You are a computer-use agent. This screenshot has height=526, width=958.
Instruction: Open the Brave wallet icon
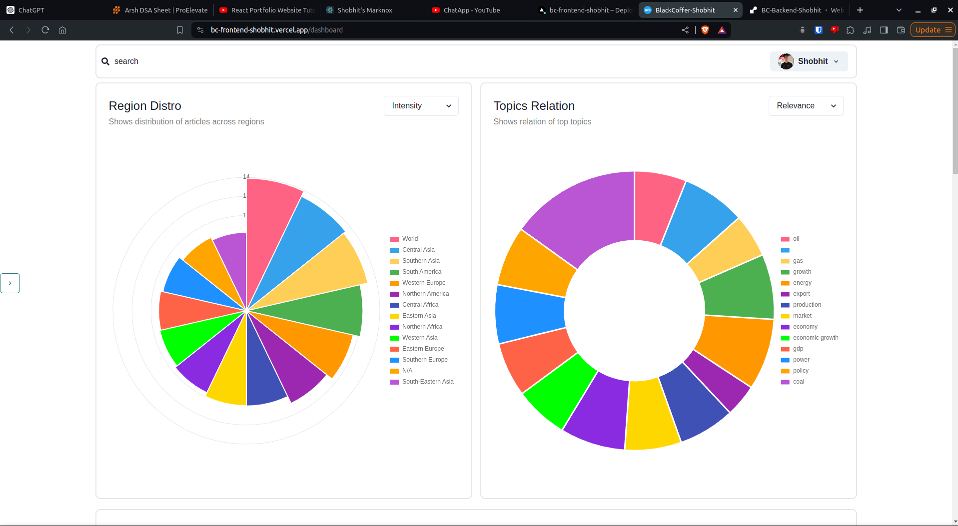tap(901, 30)
